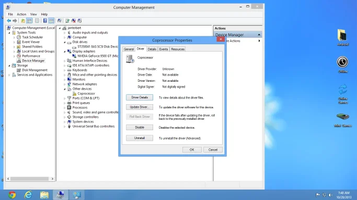The height and width of the screenshot is (200, 357).
Task: Collapse the Disk drives category
Action: 65,42
